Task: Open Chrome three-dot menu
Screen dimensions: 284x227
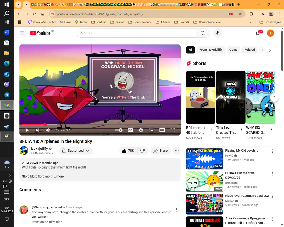Action: click(279, 14)
